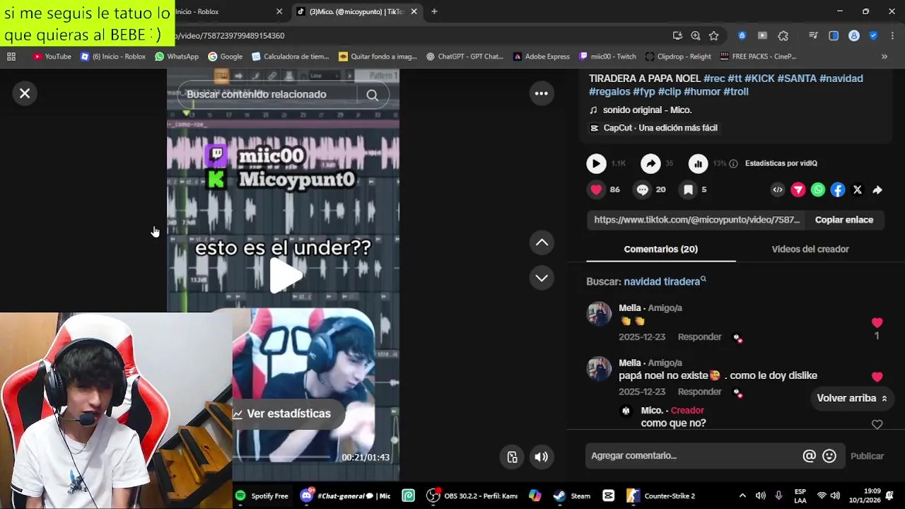Viewport: 905px width, 509px height.
Task: Toggle the Chrome side panel icon
Action: click(x=834, y=35)
